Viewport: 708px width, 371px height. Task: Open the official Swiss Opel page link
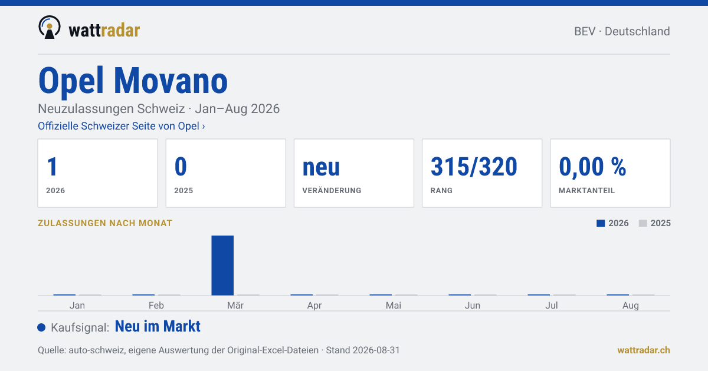tap(122, 126)
